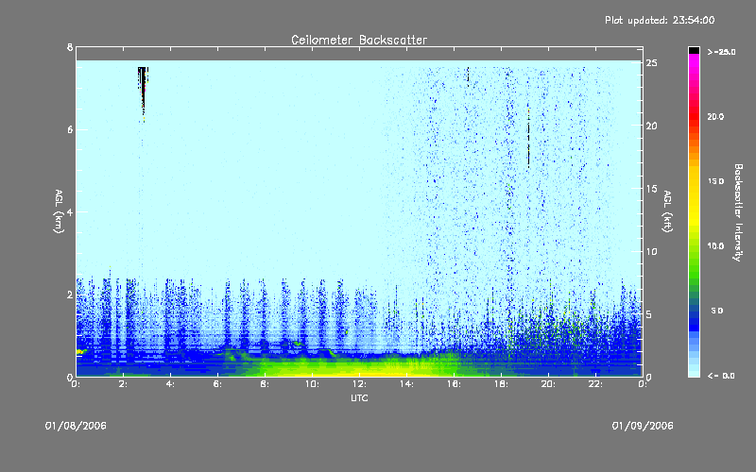Click the "AGL (kft)" right axis label
The height and width of the screenshot is (472, 756).
(x=667, y=211)
